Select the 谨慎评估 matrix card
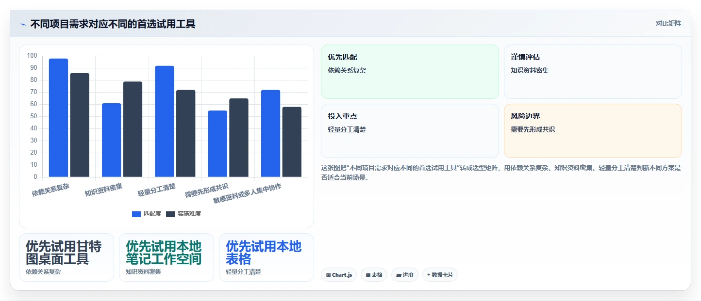The width and height of the screenshot is (701, 301). pyautogui.click(x=593, y=72)
